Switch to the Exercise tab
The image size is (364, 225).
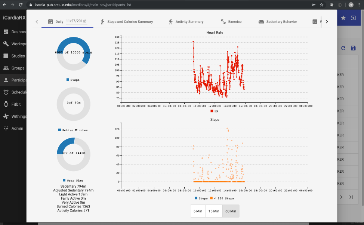[x=231, y=22]
